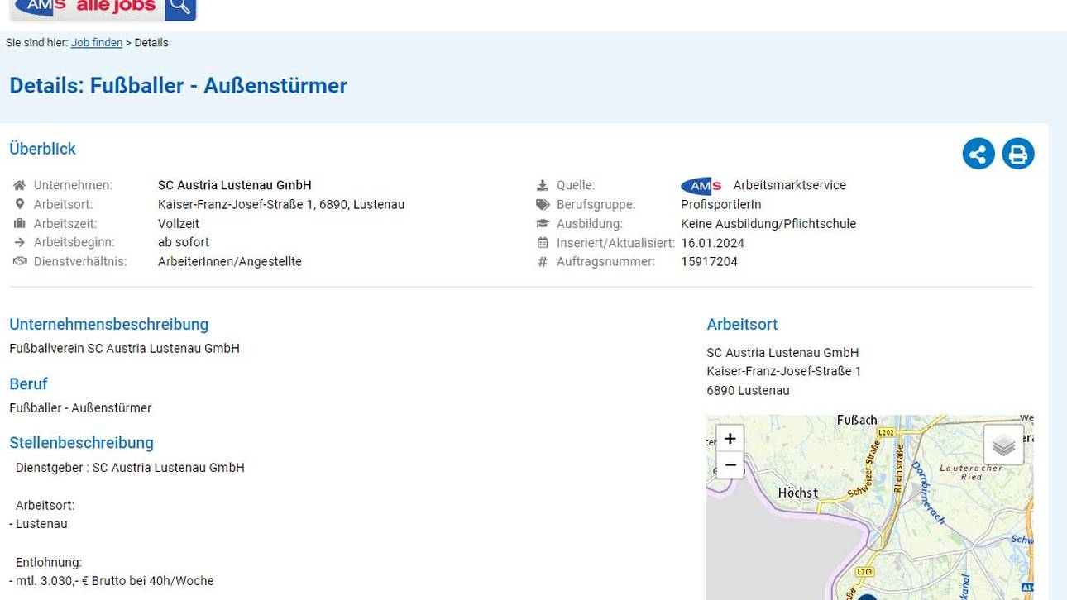The image size is (1067, 600).
Task: Click the 'Vollzeit' value
Action: click(179, 223)
